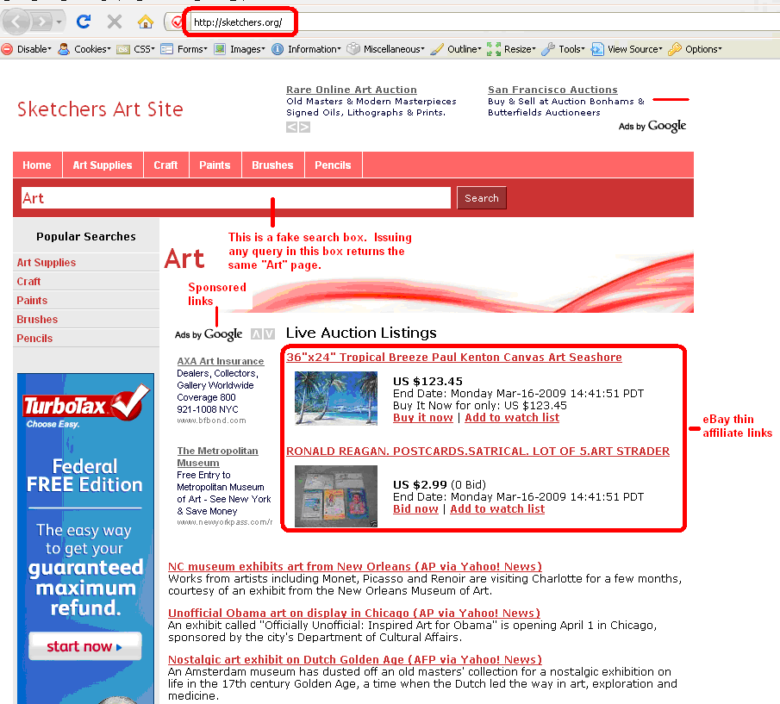
Task: Click the tropical beach painting thumbnail
Action: click(336, 398)
